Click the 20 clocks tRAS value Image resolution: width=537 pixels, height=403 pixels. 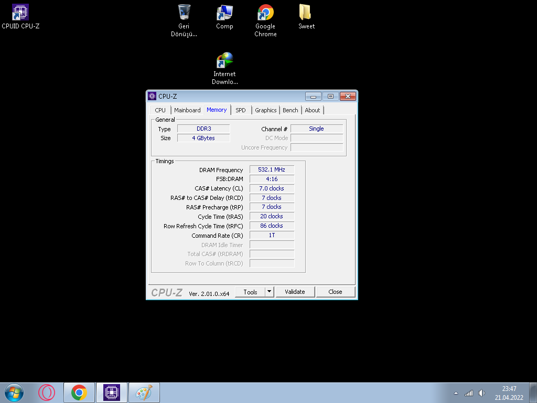pos(272,216)
